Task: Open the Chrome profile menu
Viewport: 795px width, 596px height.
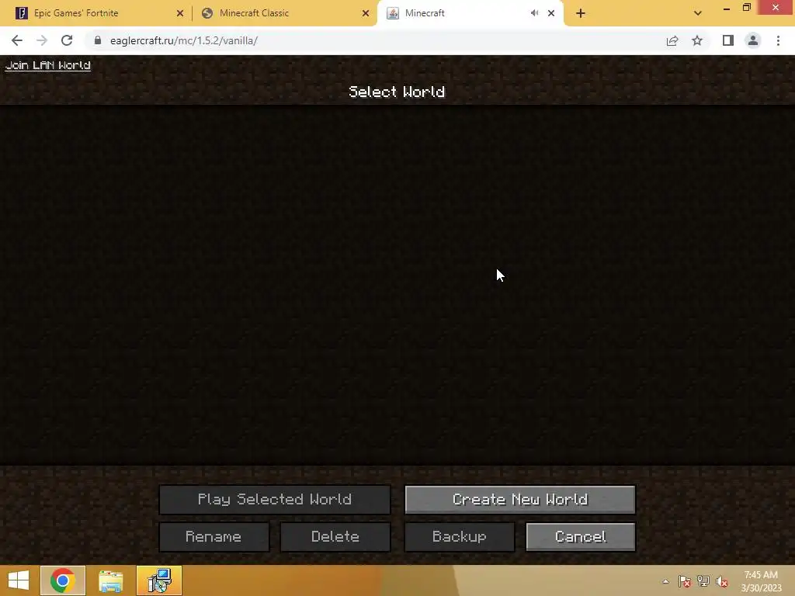Action: pos(753,40)
